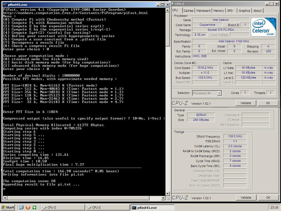
Task: Click the Series computing time 131.61 line
Action: (36, 155)
